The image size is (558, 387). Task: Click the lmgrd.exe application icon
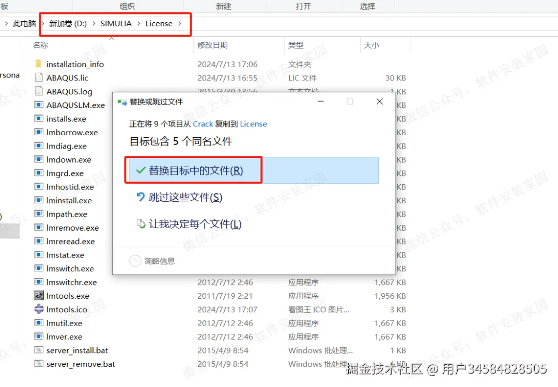pyautogui.click(x=39, y=173)
